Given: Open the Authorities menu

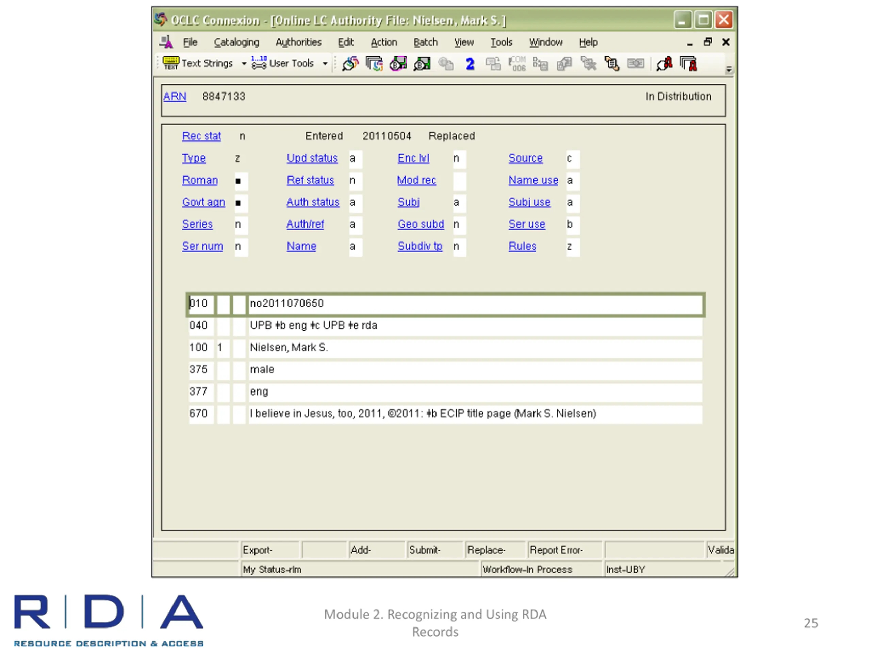Looking at the screenshot, I should coord(298,42).
